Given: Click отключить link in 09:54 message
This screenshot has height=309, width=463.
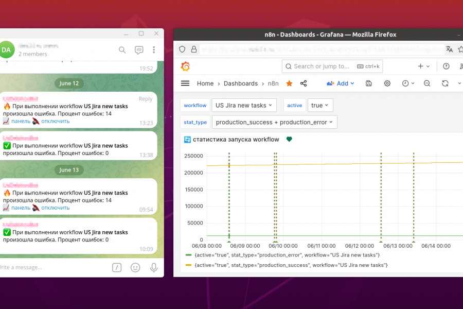Looking at the screenshot, I should [x=55, y=208].
